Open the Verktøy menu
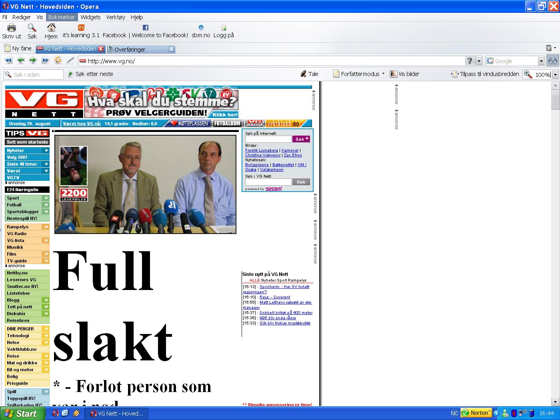Screen dimensions: 560x420 pos(116,17)
